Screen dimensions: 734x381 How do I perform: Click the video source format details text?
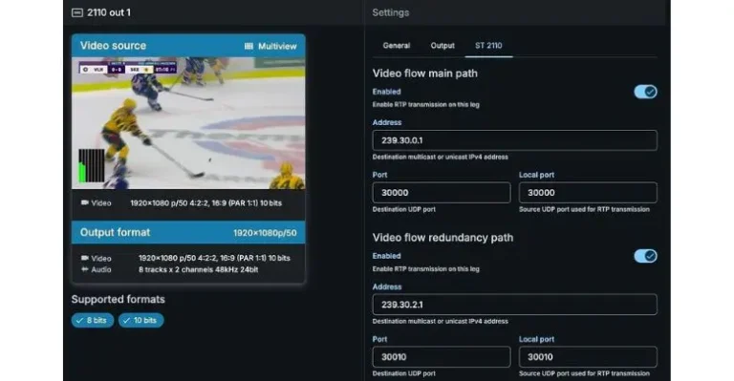pos(206,202)
